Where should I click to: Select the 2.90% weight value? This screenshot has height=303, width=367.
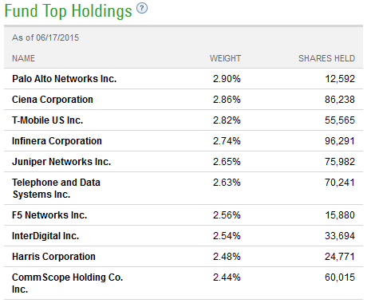[227, 79]
